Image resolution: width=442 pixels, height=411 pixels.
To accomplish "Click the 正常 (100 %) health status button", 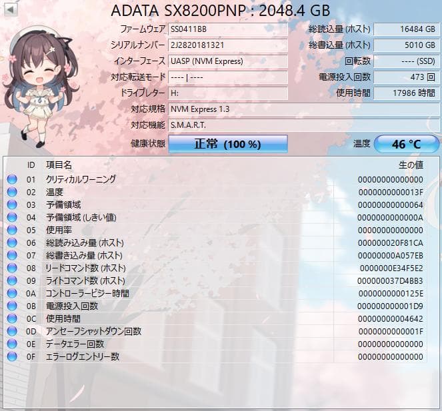I will tap(228, 144).
